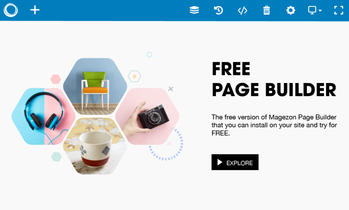The width and height of the screenshot is (349, 210).
Task: Select the FREE PAGE BUILDER heading
Action: tap(274, 79)
